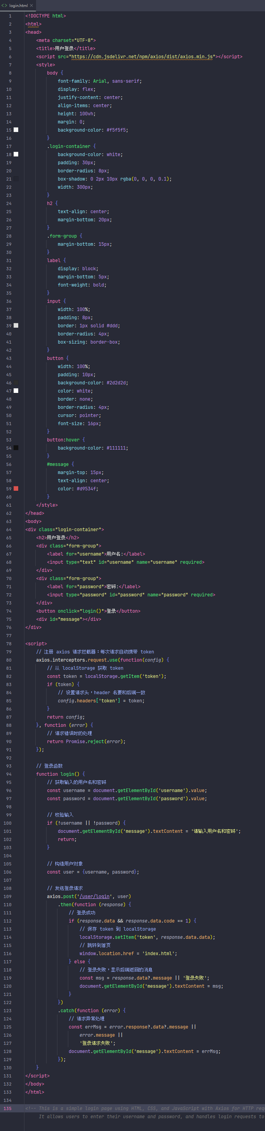The width and height of the screenshot is (265, 1131).
Task: Click the 'const username =' line
Action: [x=127, y=790]
